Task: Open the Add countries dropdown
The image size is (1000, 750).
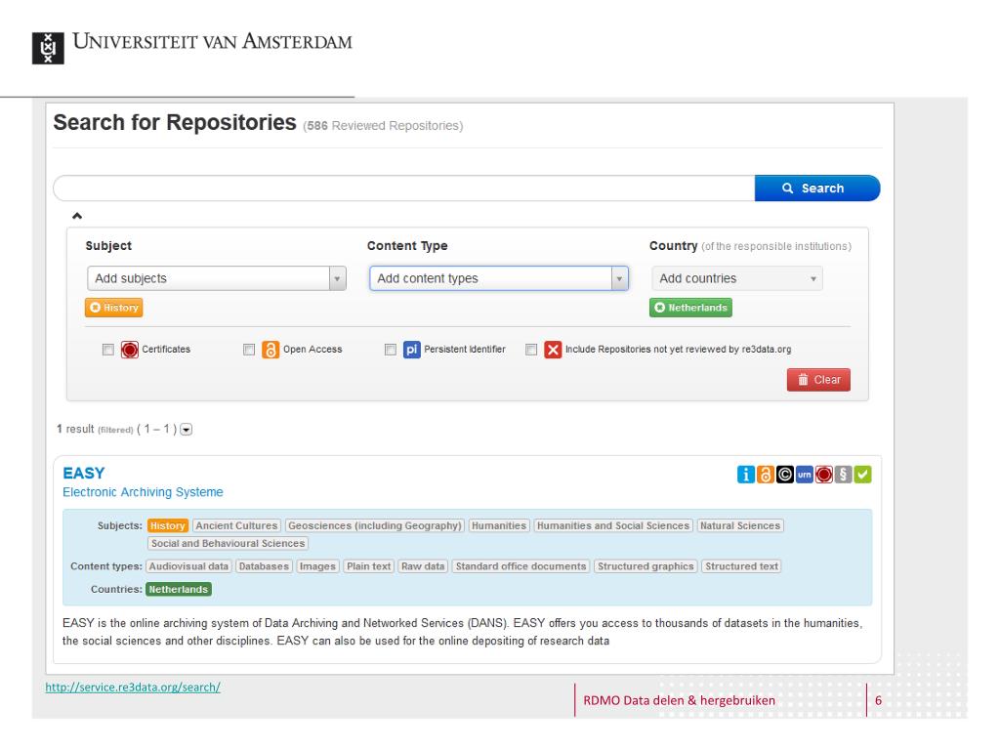Action: click(737, 278)
